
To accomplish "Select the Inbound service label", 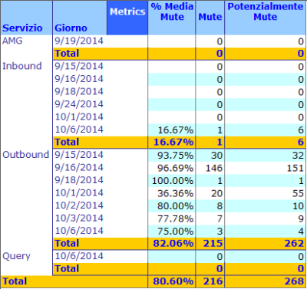I will pyautogui.click(x=22, y=66).
